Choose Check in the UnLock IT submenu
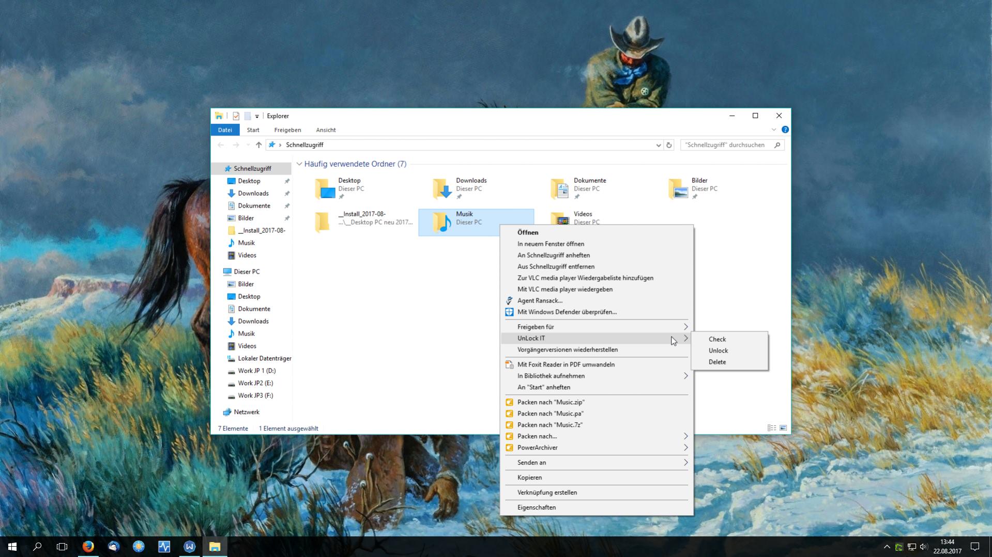 coord(729,339)
